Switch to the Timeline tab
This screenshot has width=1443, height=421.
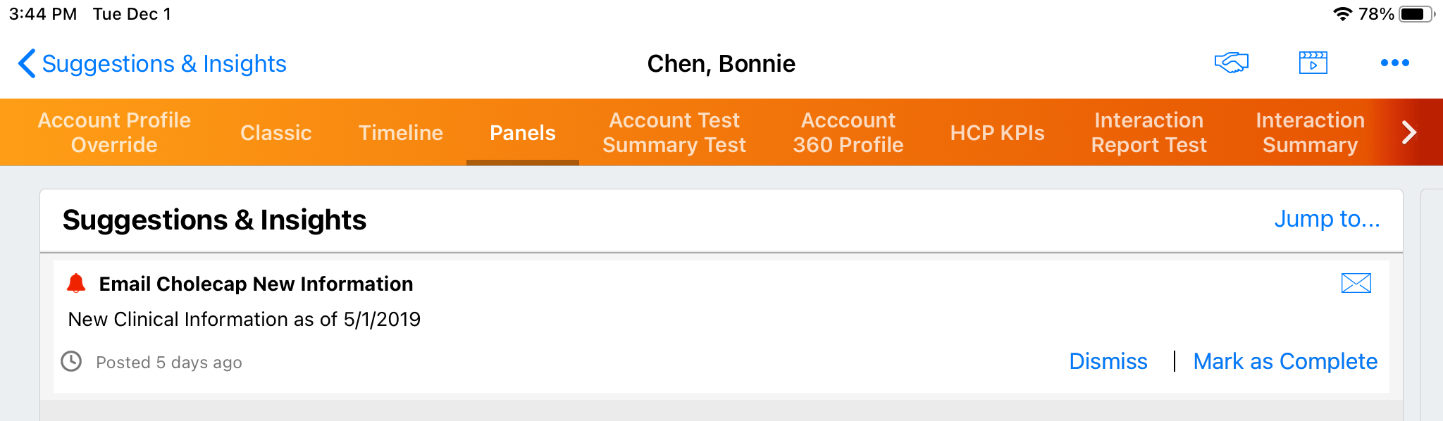click(x=400, y=132)
